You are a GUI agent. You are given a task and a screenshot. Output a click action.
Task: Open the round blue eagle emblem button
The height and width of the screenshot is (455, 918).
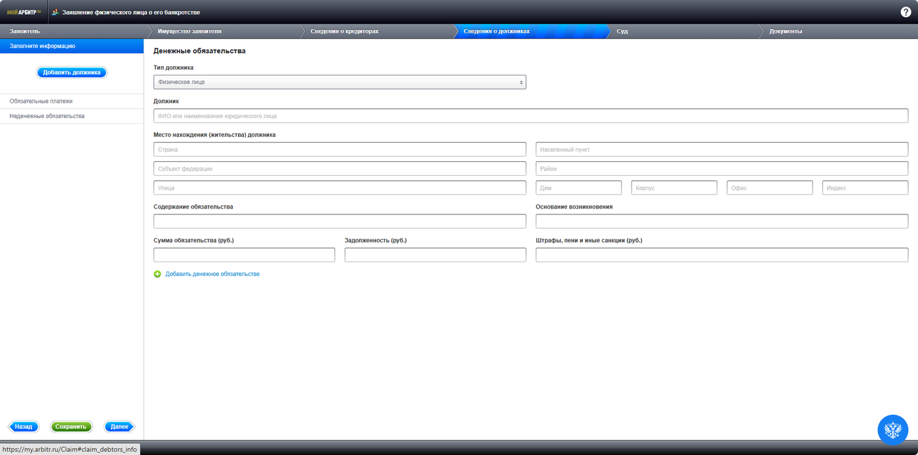[x=892, y=430]
